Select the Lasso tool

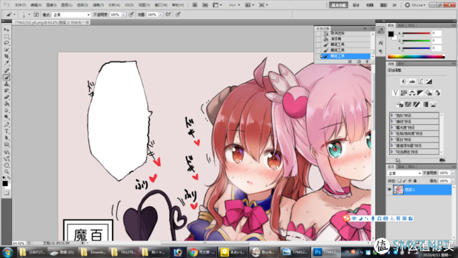(x=7, y=43)
